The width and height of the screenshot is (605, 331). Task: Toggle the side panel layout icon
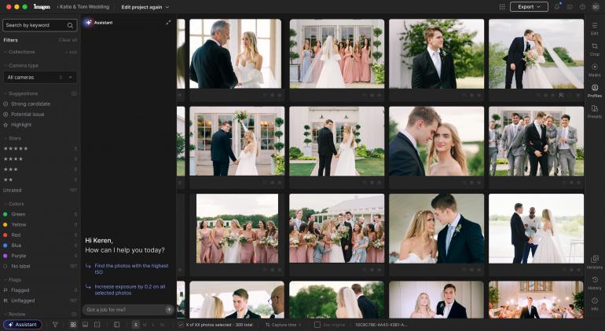point(116,325)
